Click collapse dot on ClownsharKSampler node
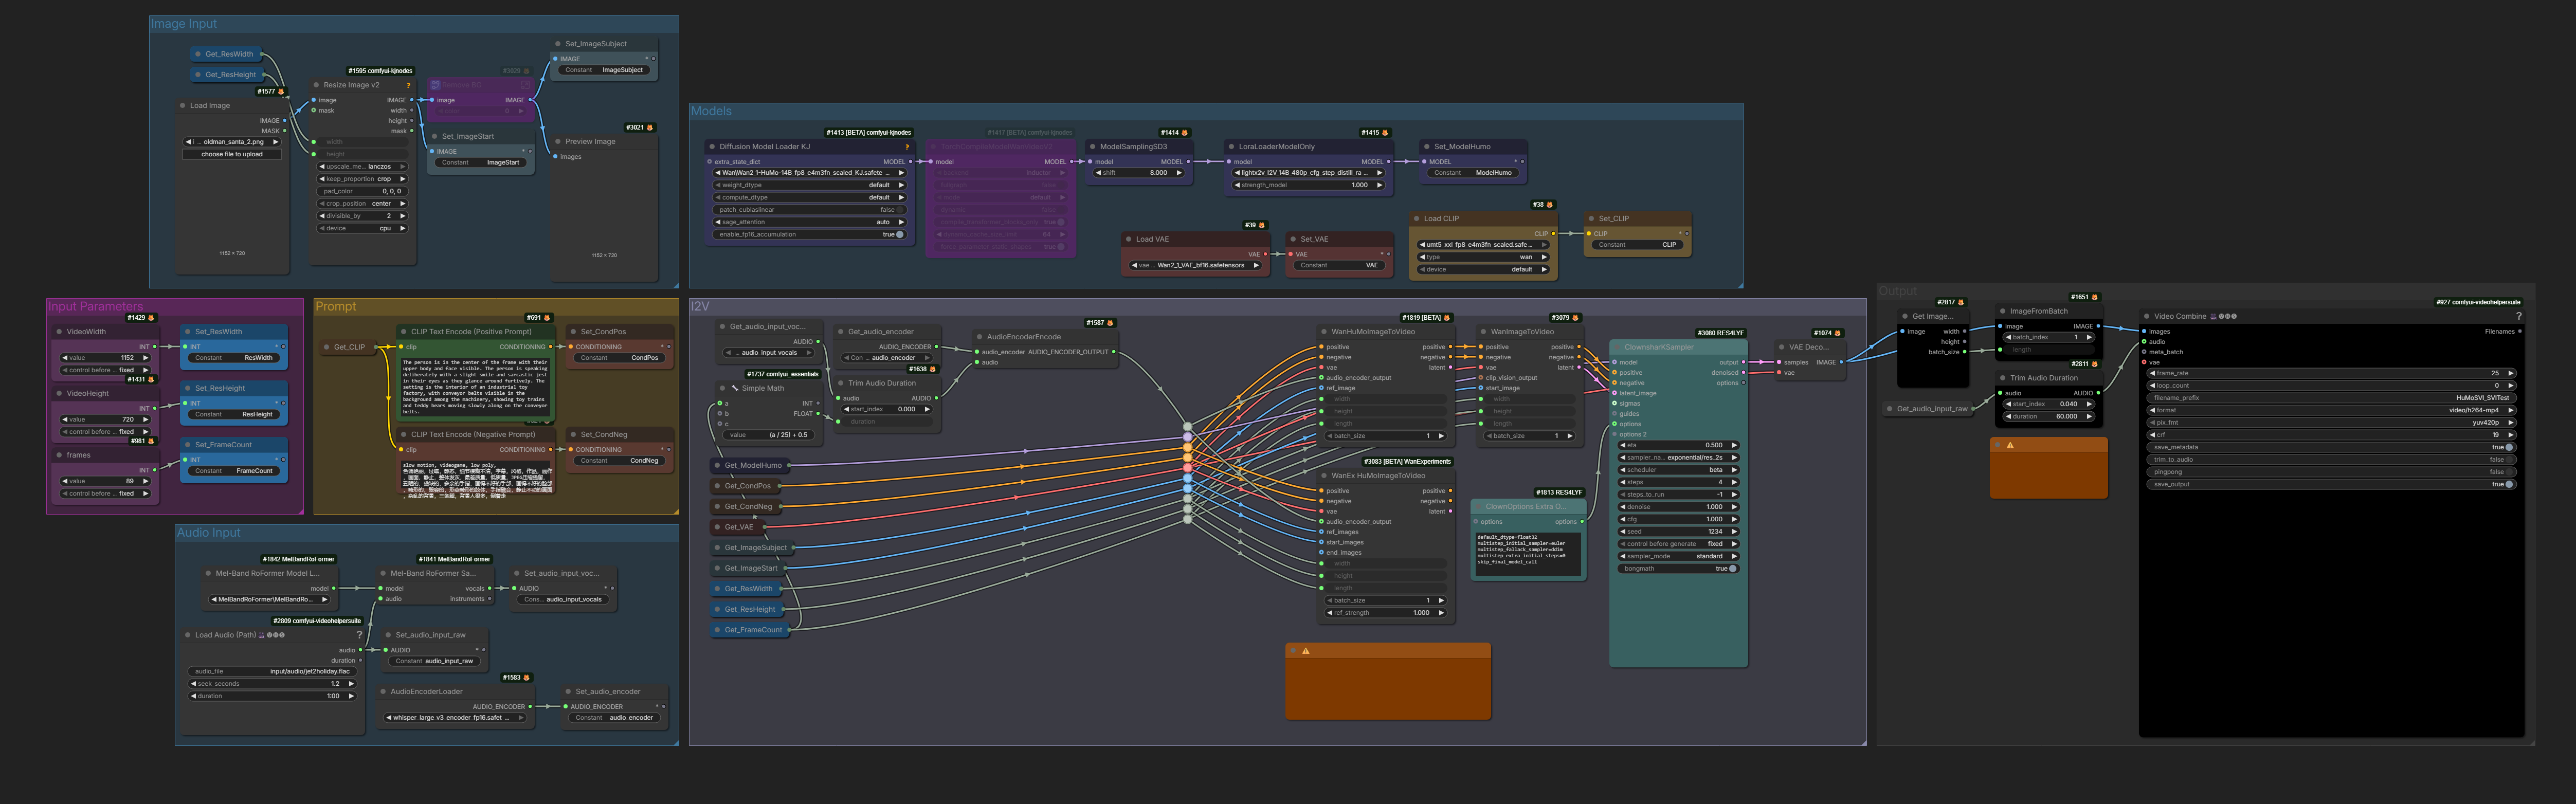2576x804 pixels. tap(1616, 347)
